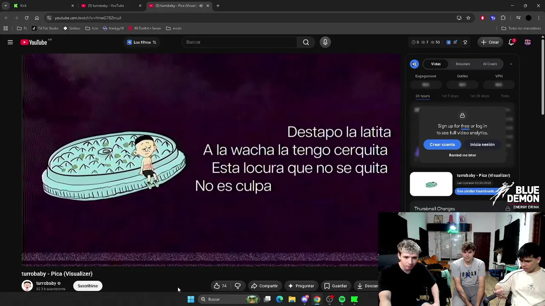Open the red hand AdBlock extension
This screenshot has width=545, height=306.
click(482, 18)
